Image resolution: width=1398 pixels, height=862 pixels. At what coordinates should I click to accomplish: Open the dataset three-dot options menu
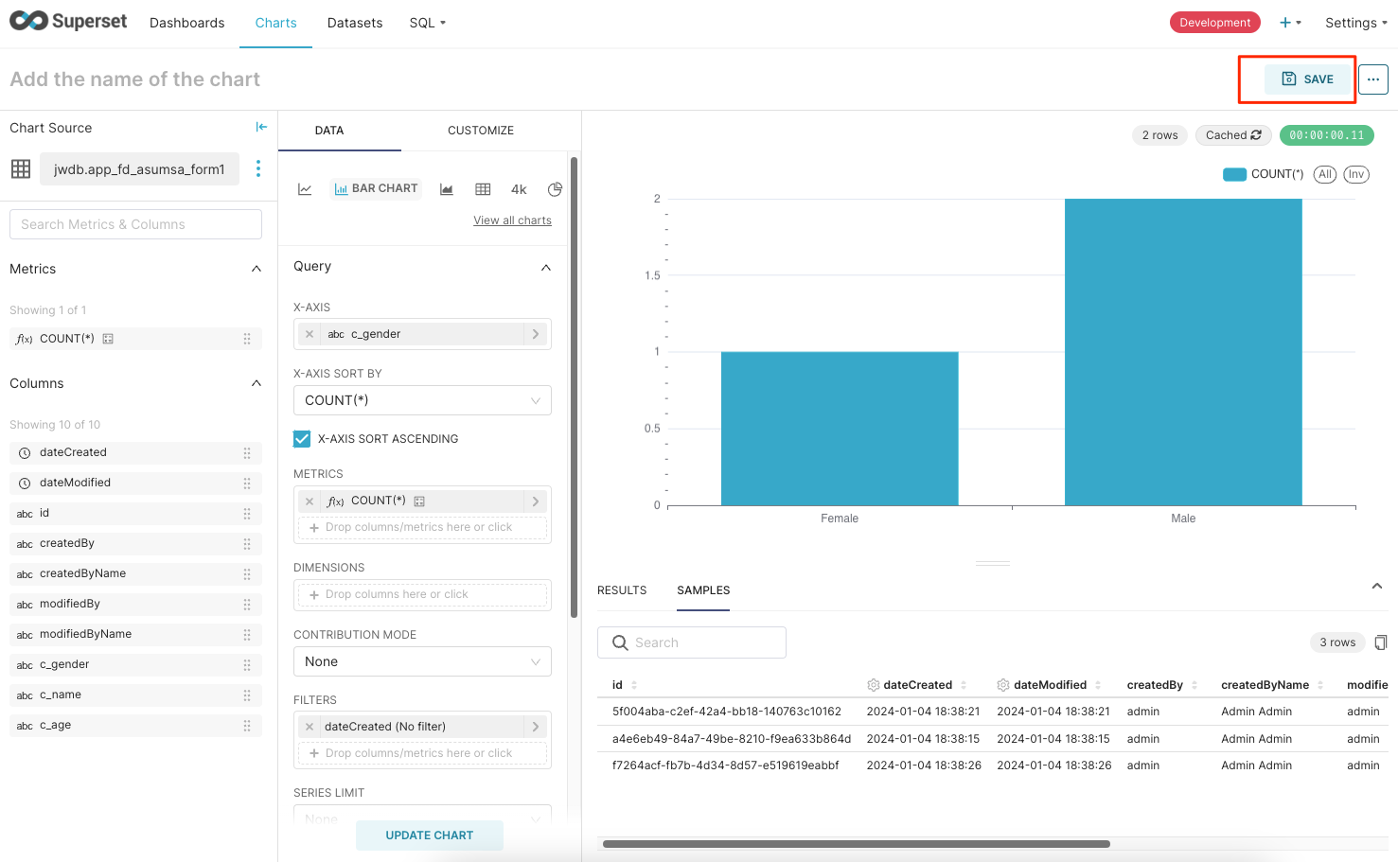258,168
